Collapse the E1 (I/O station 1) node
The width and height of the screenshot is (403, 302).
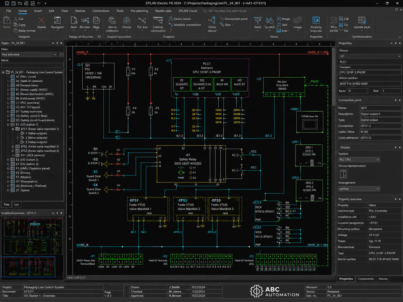pos(8,125)
